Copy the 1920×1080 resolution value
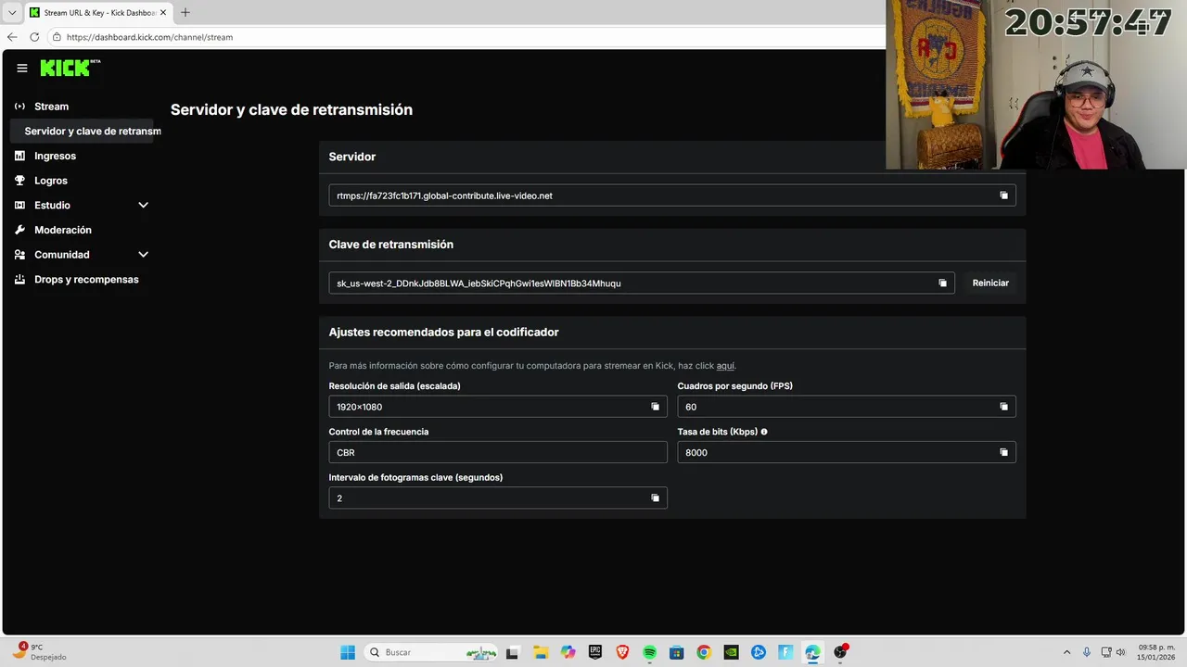Image resolution: width=1187 pixels, height=667 pixels. (x=655, y=407)
